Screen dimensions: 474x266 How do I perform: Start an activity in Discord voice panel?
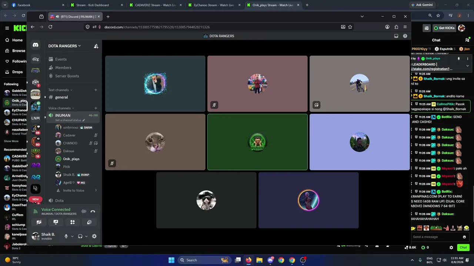tap(73, 222)
